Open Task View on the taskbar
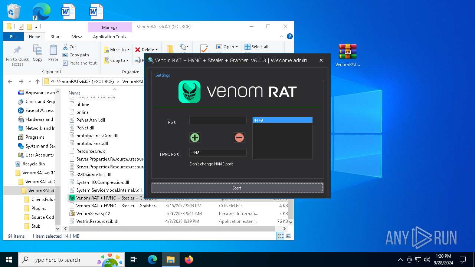475x267 pixels. point(134,260)
